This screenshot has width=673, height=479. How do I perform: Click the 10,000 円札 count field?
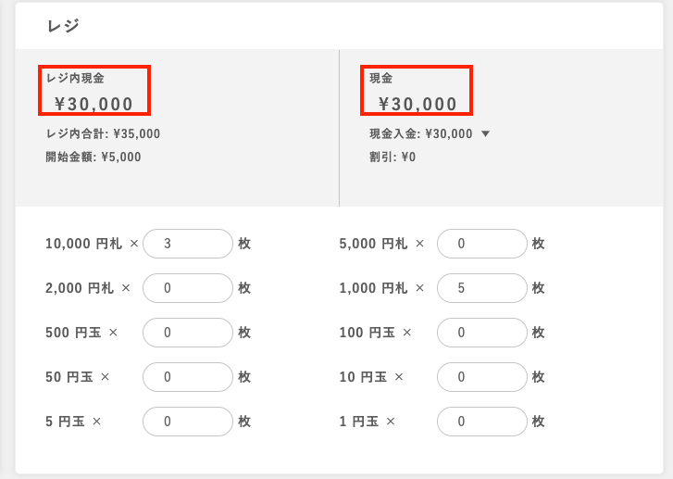pyautogui.click(x=188, y=244)
